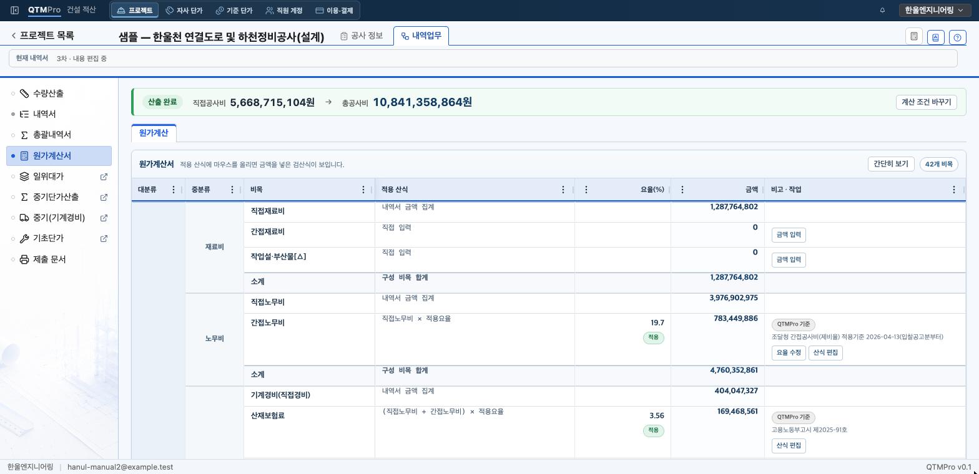Open 비목 column options menu
Viewport: 979px width, 474px height.
click(363, 190)
